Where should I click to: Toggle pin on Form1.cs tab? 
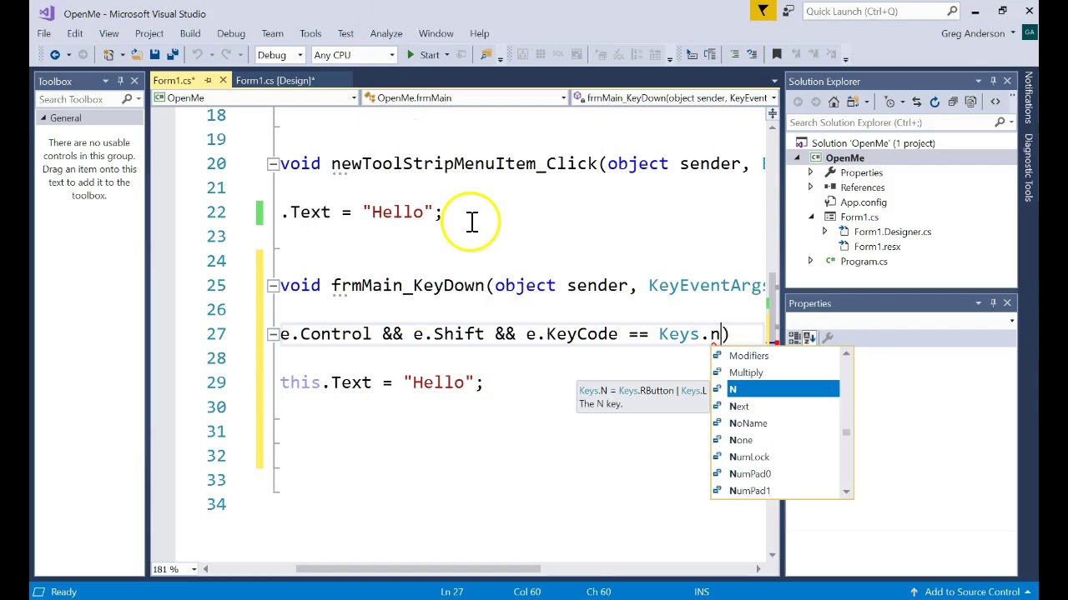point(208,81)
